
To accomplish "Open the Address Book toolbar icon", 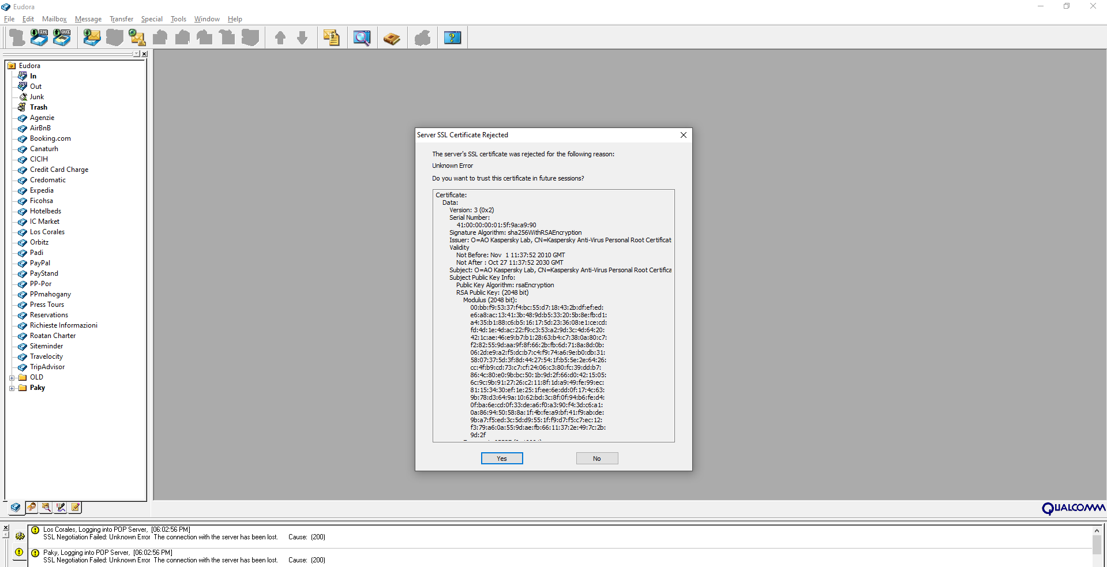I will click(392, 37).
